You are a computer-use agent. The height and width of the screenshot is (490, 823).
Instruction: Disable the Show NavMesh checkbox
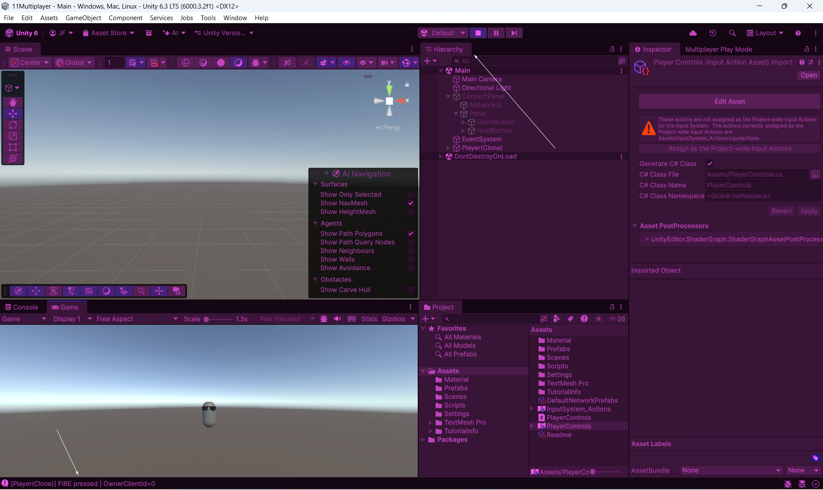(x=410, y=203)
